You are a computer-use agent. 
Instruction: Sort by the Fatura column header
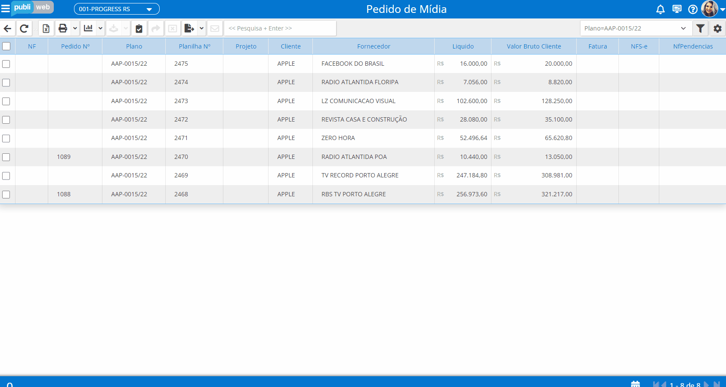(598, 46)
